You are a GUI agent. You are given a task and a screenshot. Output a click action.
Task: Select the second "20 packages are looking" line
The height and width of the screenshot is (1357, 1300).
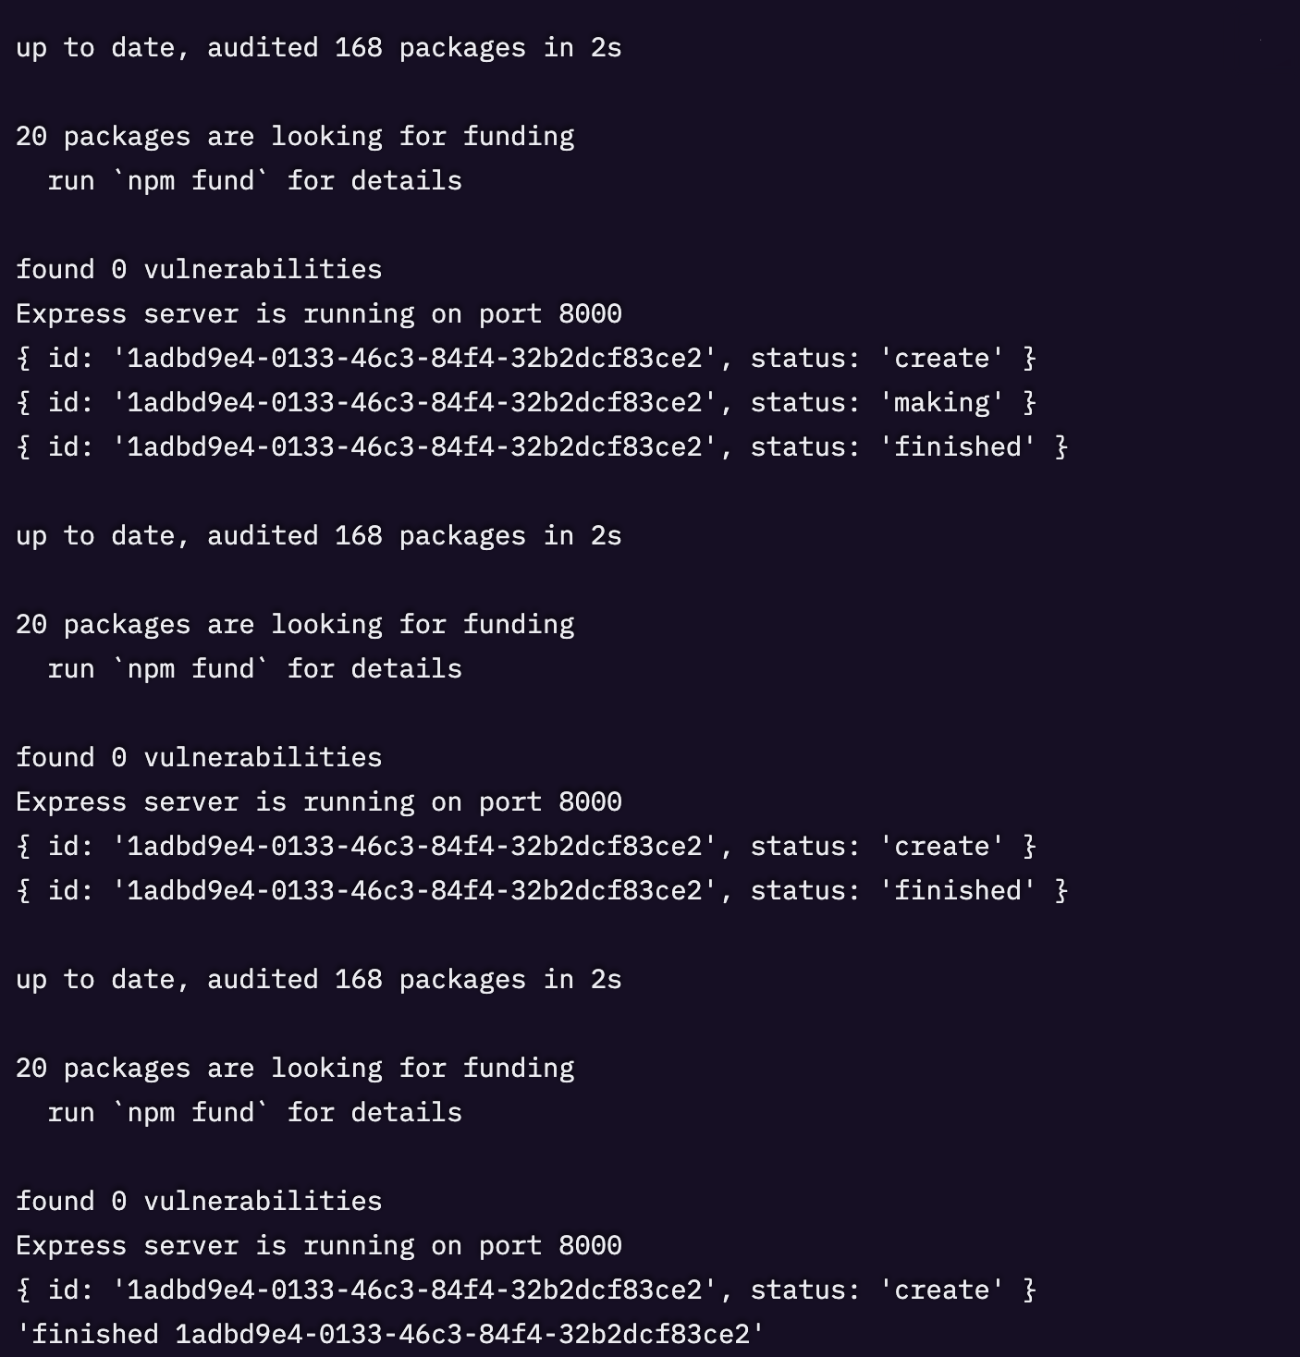295,625
